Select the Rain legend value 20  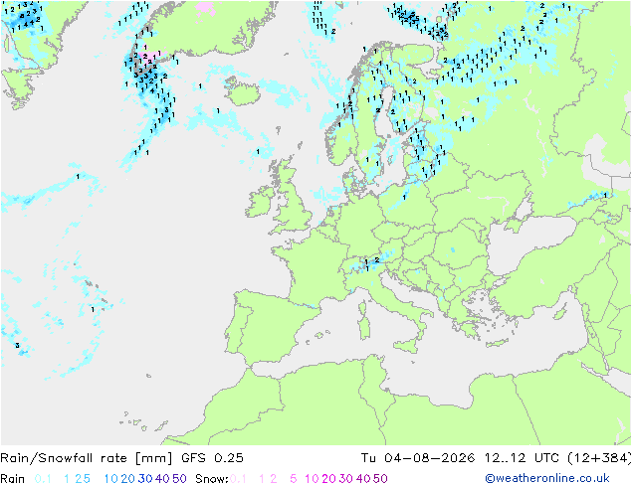tap(128, 479)
